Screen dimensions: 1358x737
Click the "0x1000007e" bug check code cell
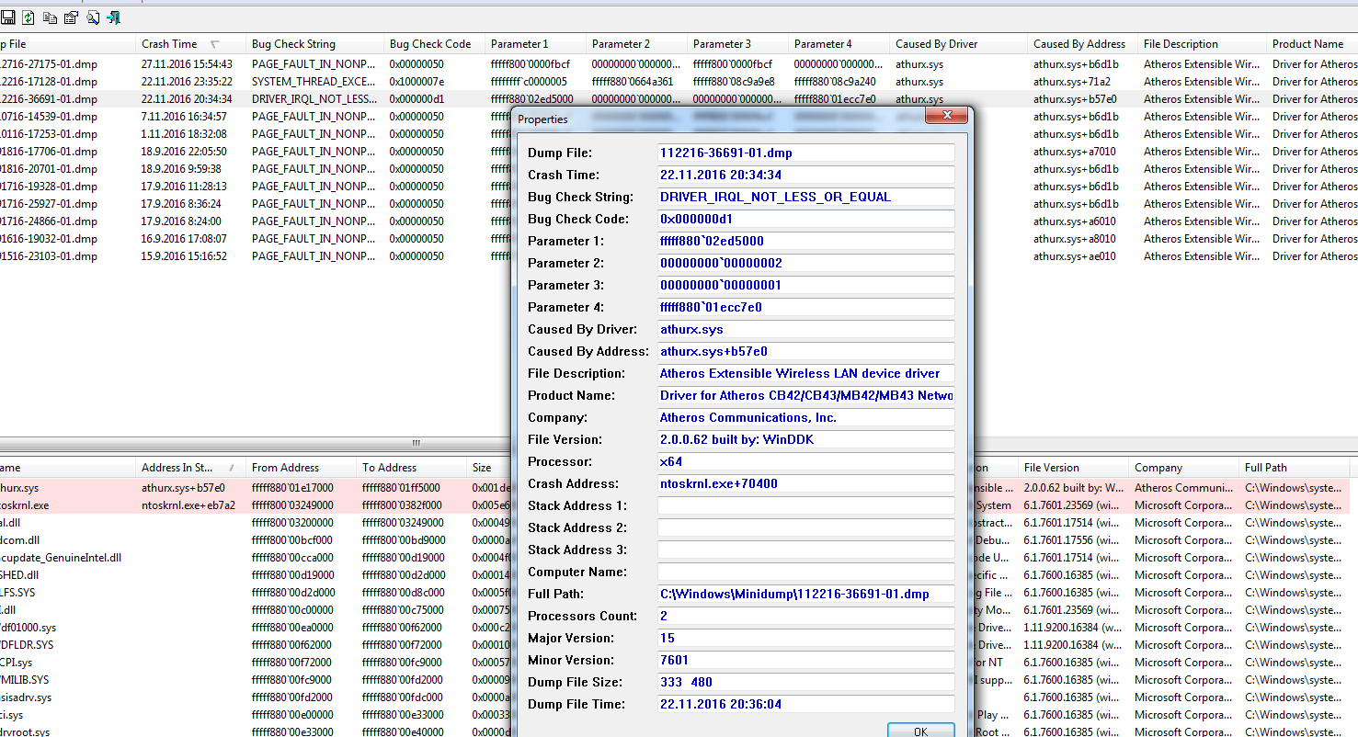pyautogui.click(x=417, y=82)
